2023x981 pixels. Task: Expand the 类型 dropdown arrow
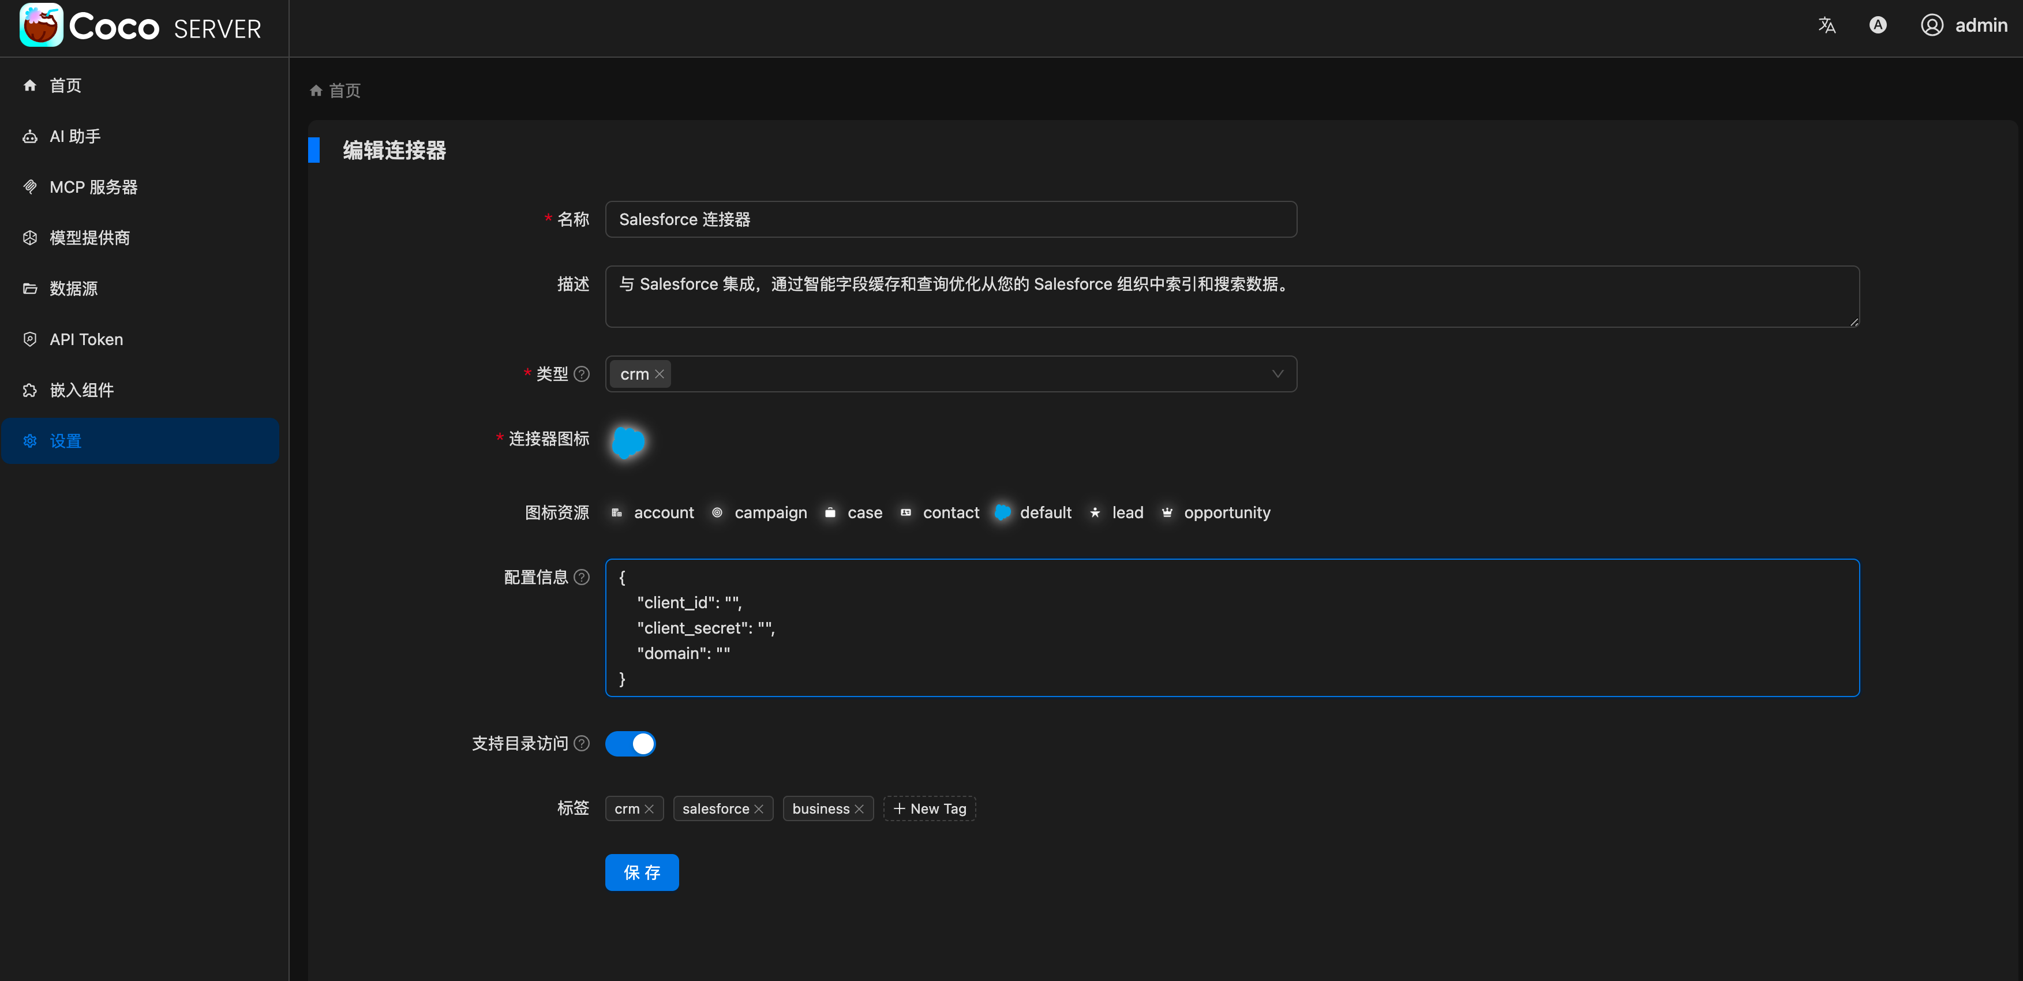(1278, 374)
